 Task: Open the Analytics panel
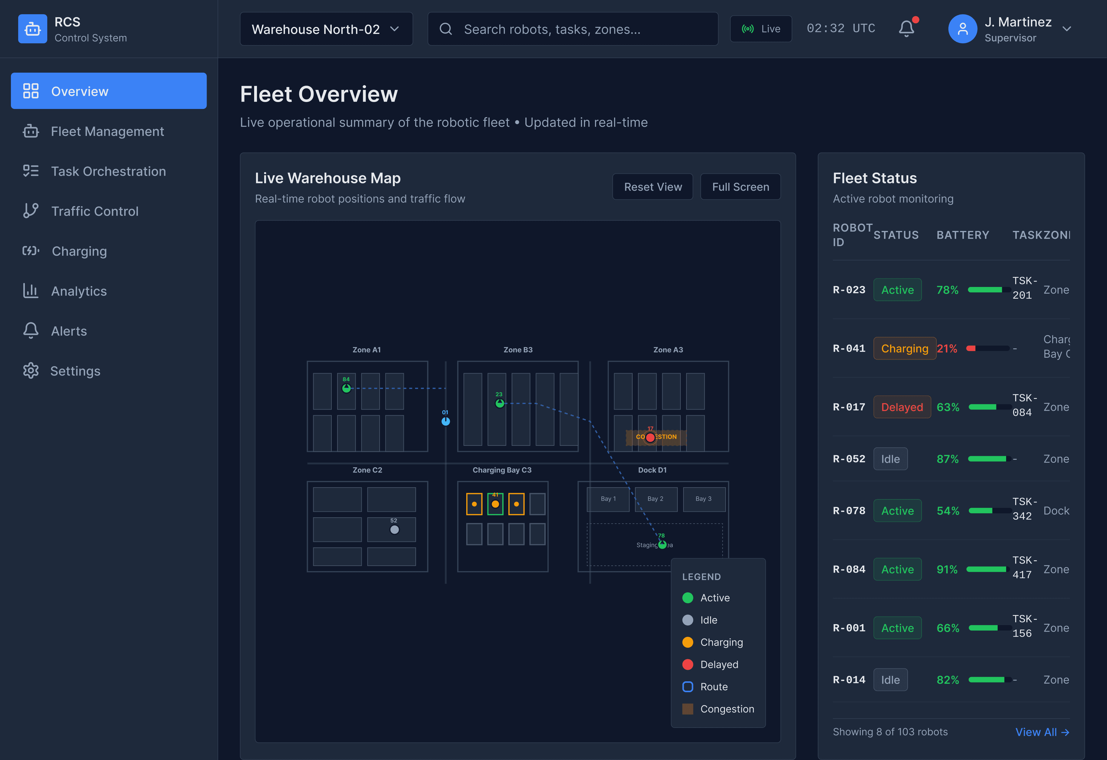click(x=79, y=291)
